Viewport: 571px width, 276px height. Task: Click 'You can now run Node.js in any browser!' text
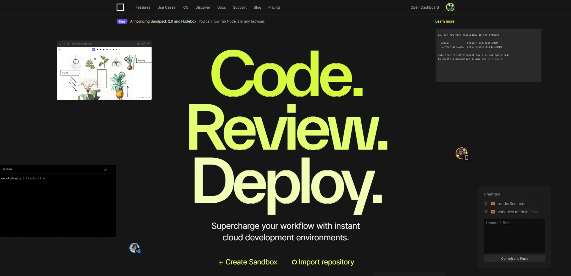(232, 21)
